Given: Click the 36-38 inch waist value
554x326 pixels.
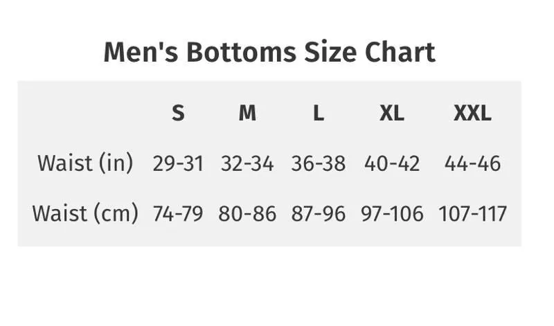Looking at the screenshot, I should (x=318, y=163).
